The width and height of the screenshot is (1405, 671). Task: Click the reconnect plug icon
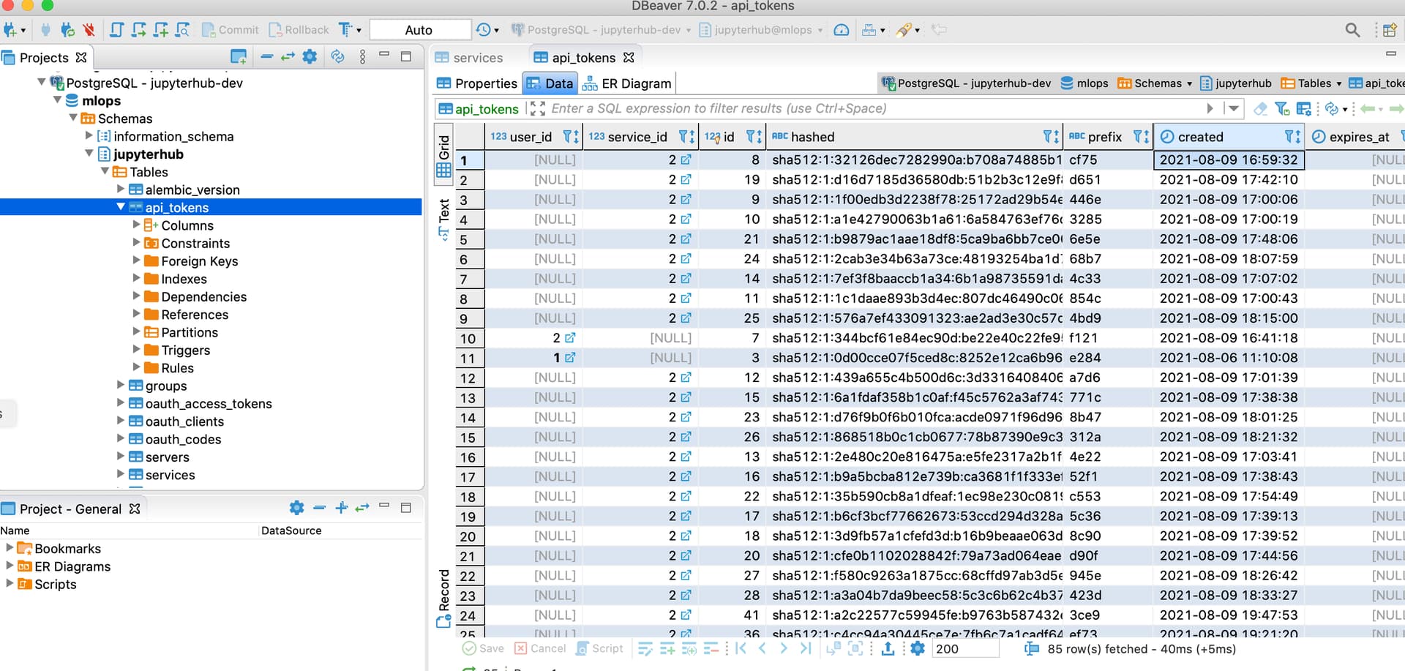[67, 30]
